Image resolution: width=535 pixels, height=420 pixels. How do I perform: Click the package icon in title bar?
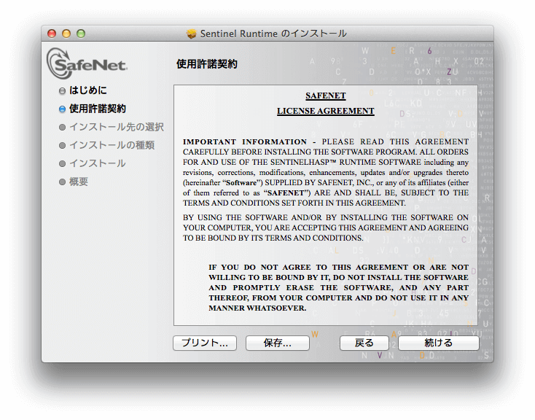pos(192,34)
